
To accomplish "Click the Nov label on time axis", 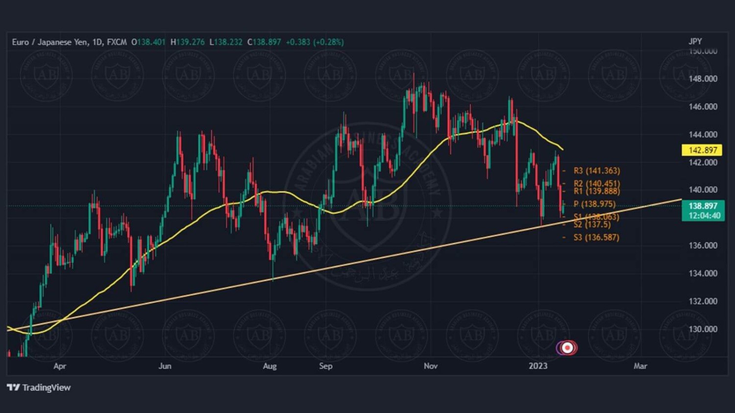I will [x=431, y=366].
